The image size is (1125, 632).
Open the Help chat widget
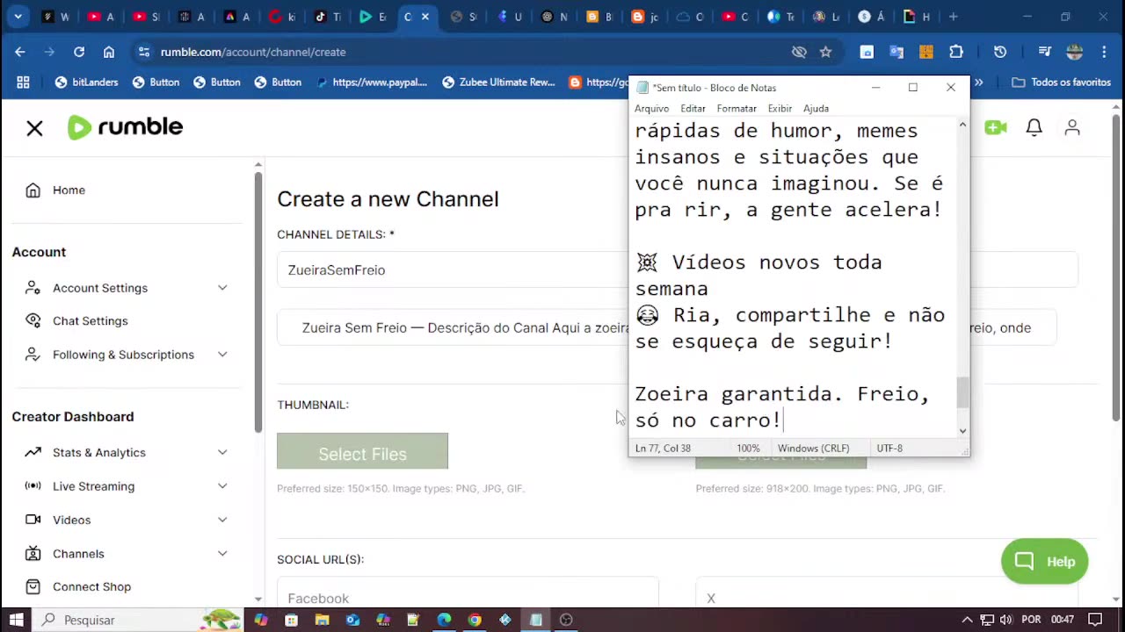point(1044,562)
